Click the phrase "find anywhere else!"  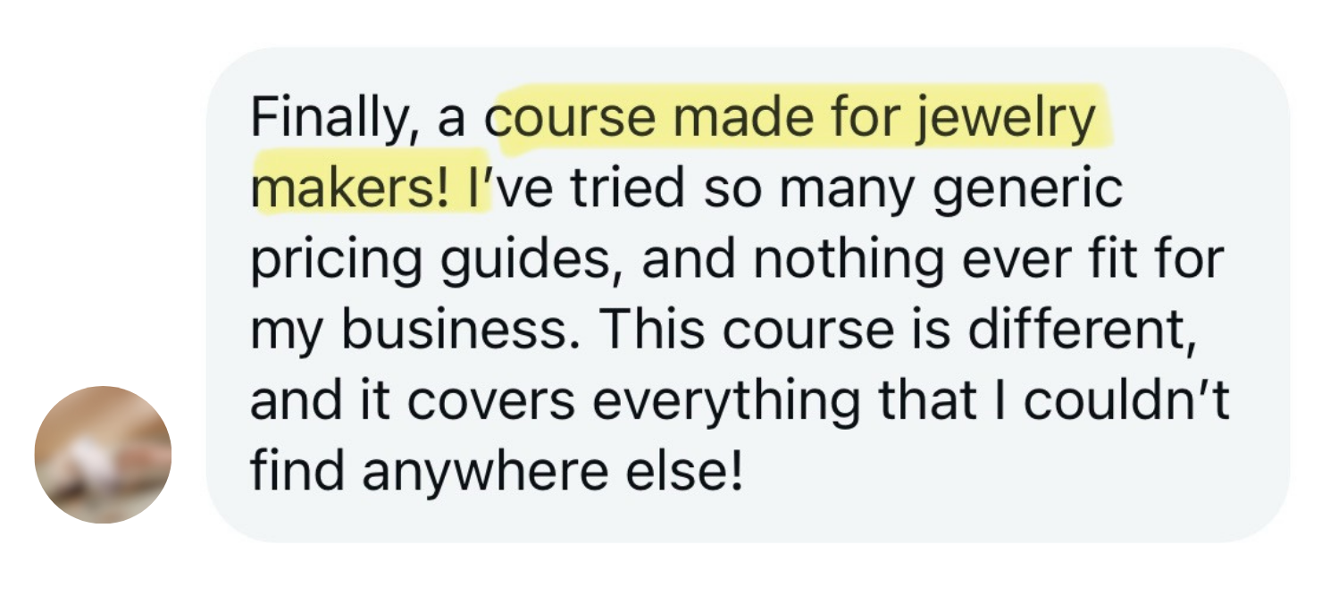pyautogui.click(x=496, y=473)
